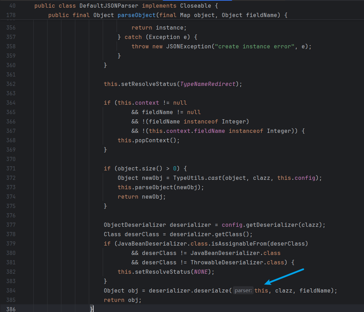The image size is (364, 312).
Task: Click JavaBeanDeserializer.class on line 380
Action: [235, 253]
